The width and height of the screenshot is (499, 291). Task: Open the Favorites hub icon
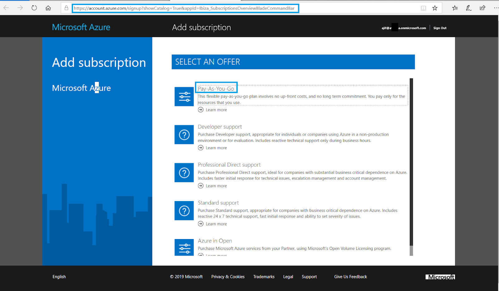click(455, 8)
